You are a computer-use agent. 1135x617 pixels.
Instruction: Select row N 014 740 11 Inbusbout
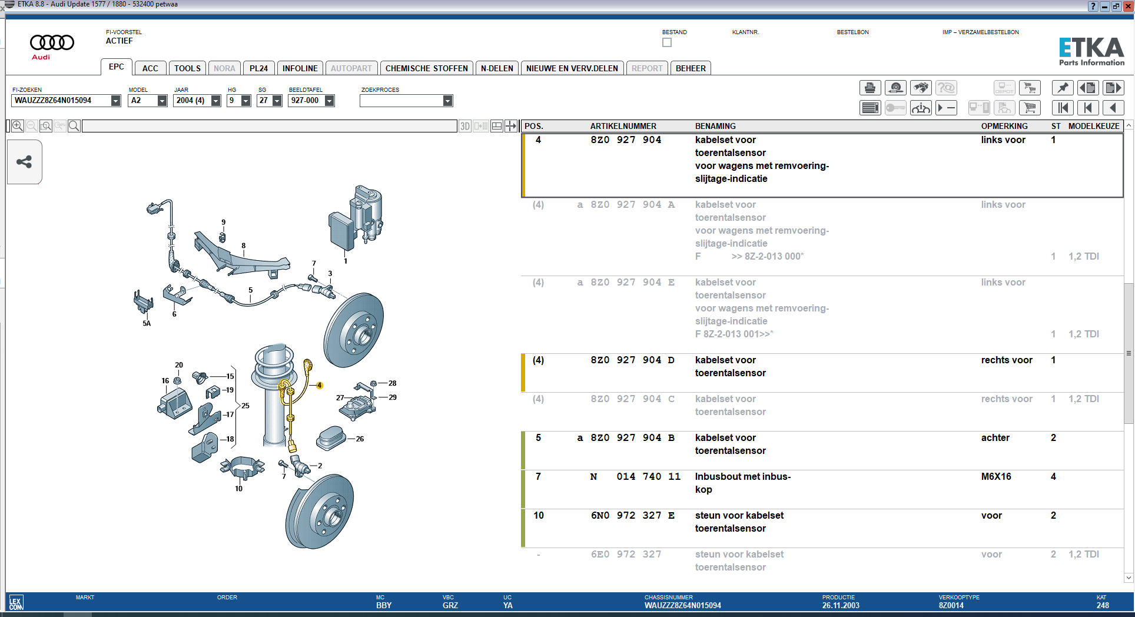tap(822, 489)
